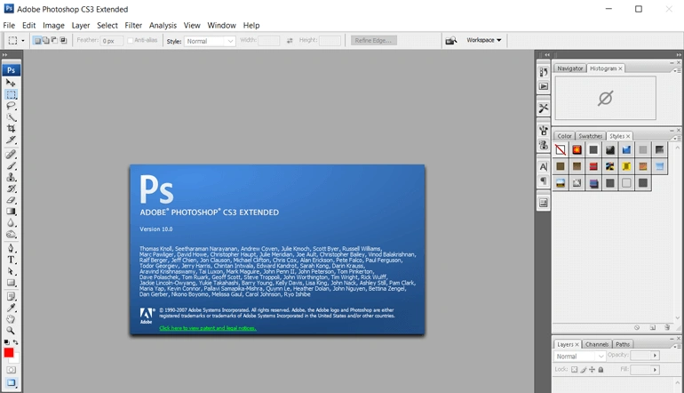Select the Healing Brush tool

(11, 154)
